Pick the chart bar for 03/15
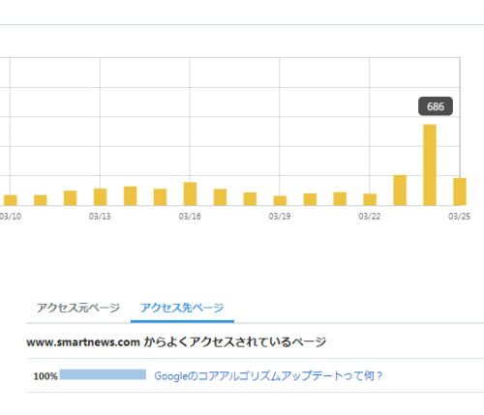 pos(160,197)
